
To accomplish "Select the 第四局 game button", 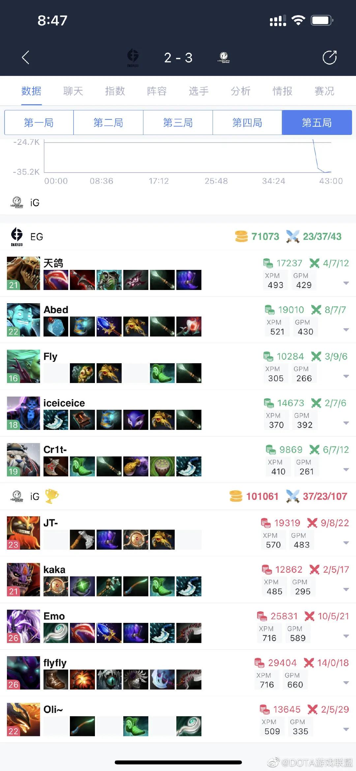I will (247, 123).
